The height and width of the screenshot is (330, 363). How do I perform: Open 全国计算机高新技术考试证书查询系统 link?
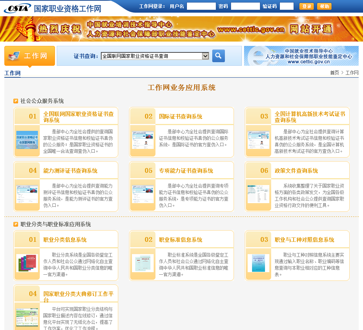[x=310, y=117]
